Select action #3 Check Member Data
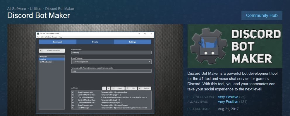This screenshot has width=290, height=116. pos(111,97)
